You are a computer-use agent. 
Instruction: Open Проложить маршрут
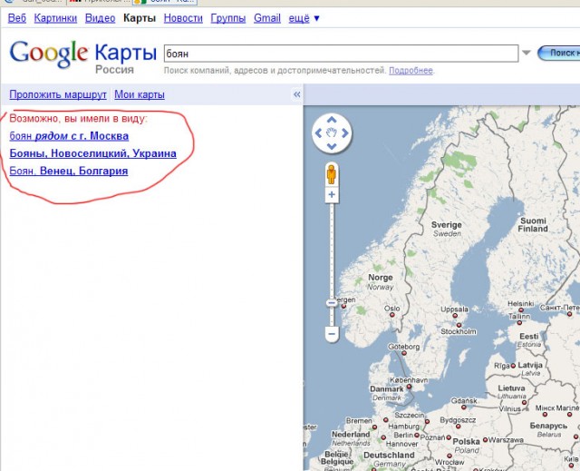58,94
